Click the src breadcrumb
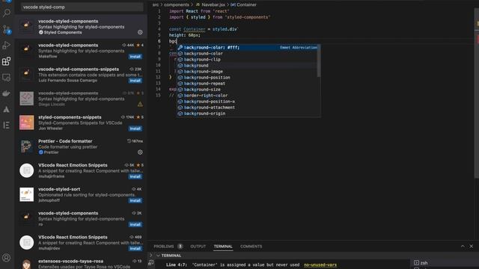 click(x=156, y=4)
